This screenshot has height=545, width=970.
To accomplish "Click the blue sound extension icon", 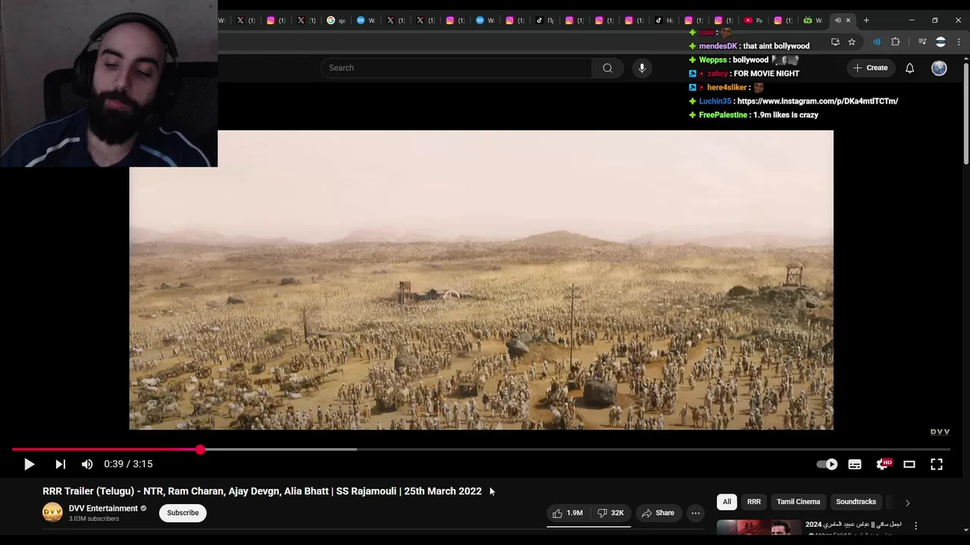I will [877, 42].
